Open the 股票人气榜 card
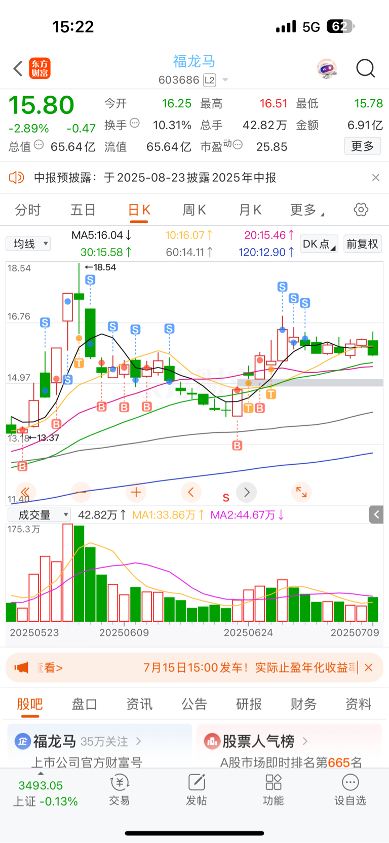Viewport: 389px width, 843px height. tap(289, 746)
